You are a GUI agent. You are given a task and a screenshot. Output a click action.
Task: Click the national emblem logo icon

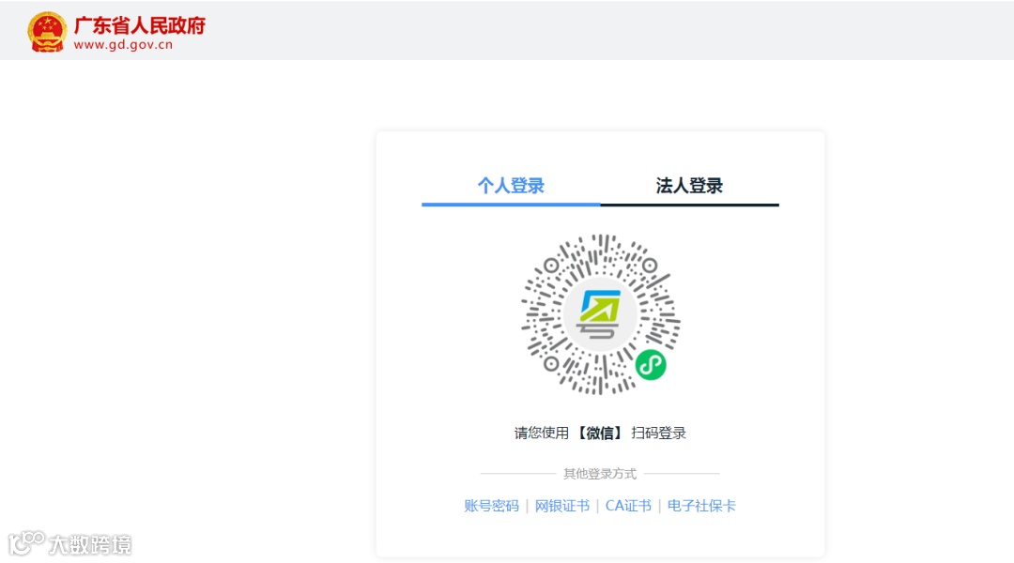pos(47,32)
